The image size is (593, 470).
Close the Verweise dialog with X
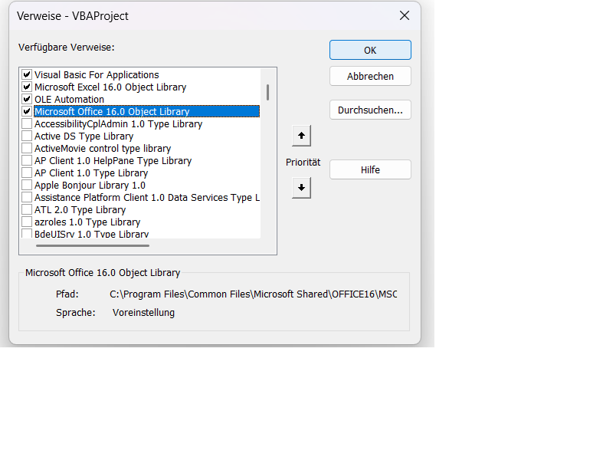click(x=405, y=15)
